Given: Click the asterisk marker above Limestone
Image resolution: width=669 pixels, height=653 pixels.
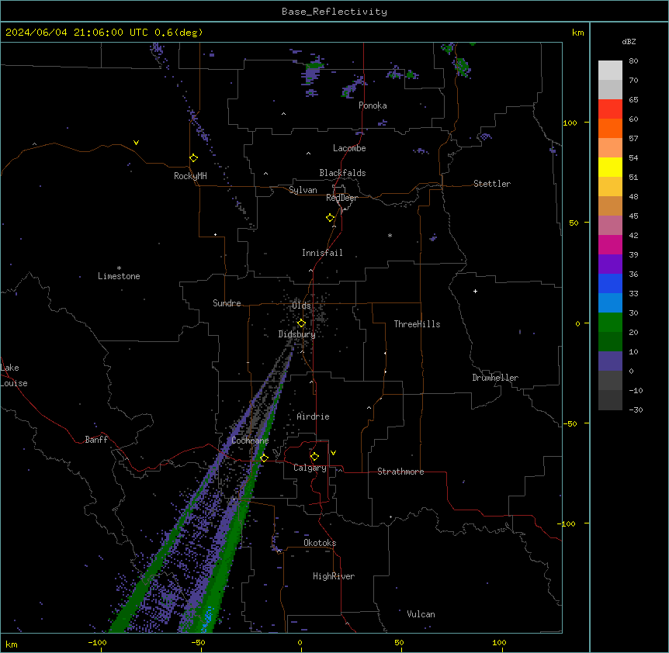Looking at the screenshot, I should click(x=119, y=268).
